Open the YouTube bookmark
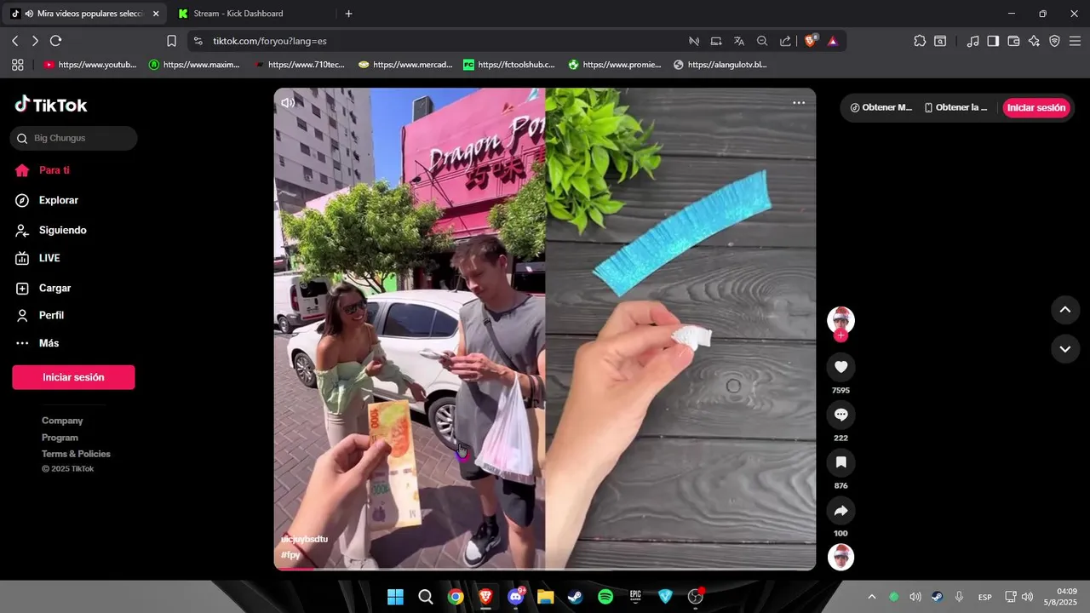1090x613 pixels. [x=89, y=65]
